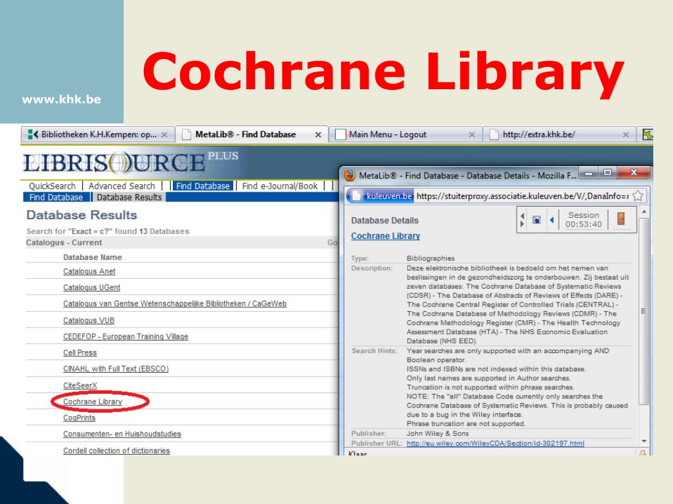The image size is (673, 504).
Task: Open CEDEFOP - European Training Village link
Action: tap(126, 337)
